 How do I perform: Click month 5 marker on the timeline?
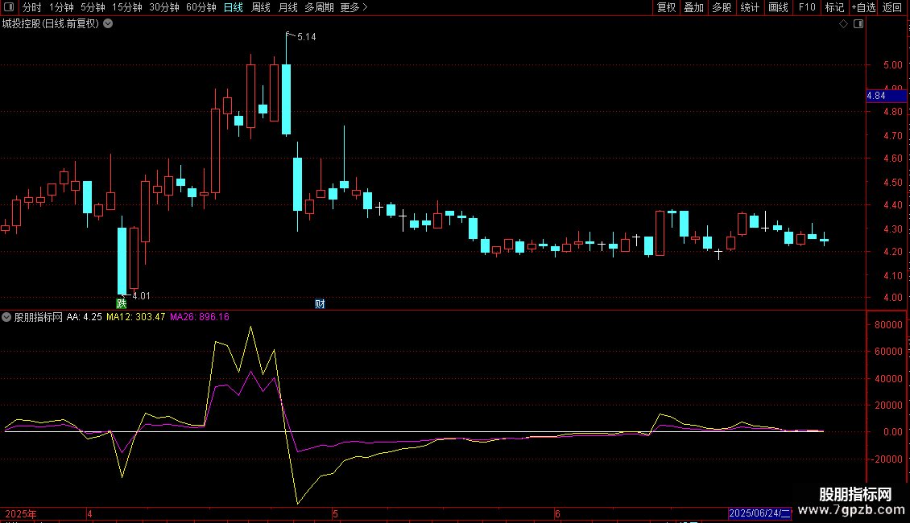click(336, 513)
